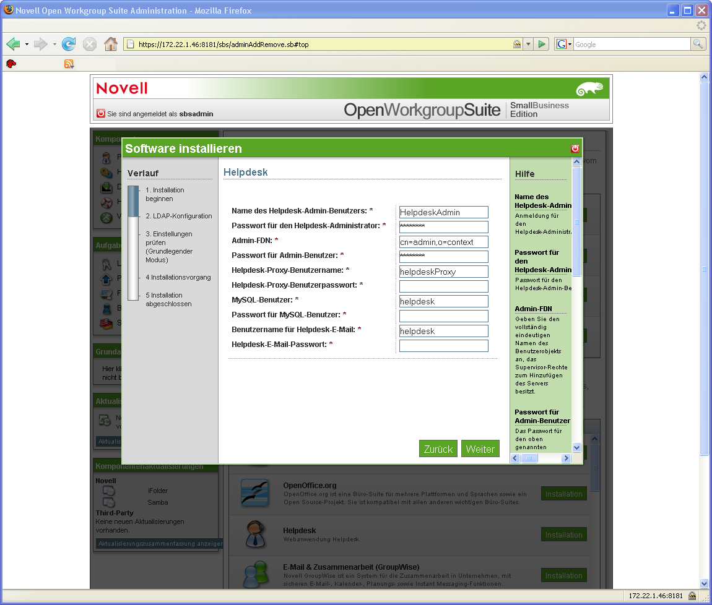The width and height of the screenshot is (712, 605).
Task: Click the green Go arrow beside the address bar
Action: click(x=542, y=44)
